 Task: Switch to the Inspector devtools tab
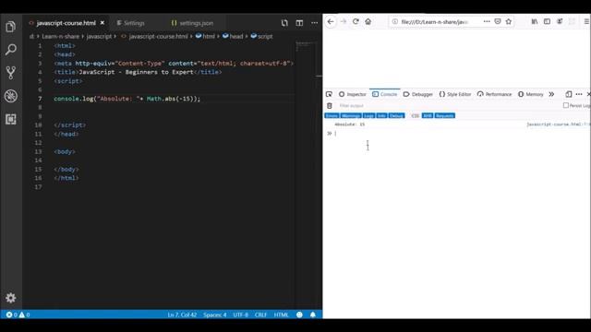click(352, 94)
